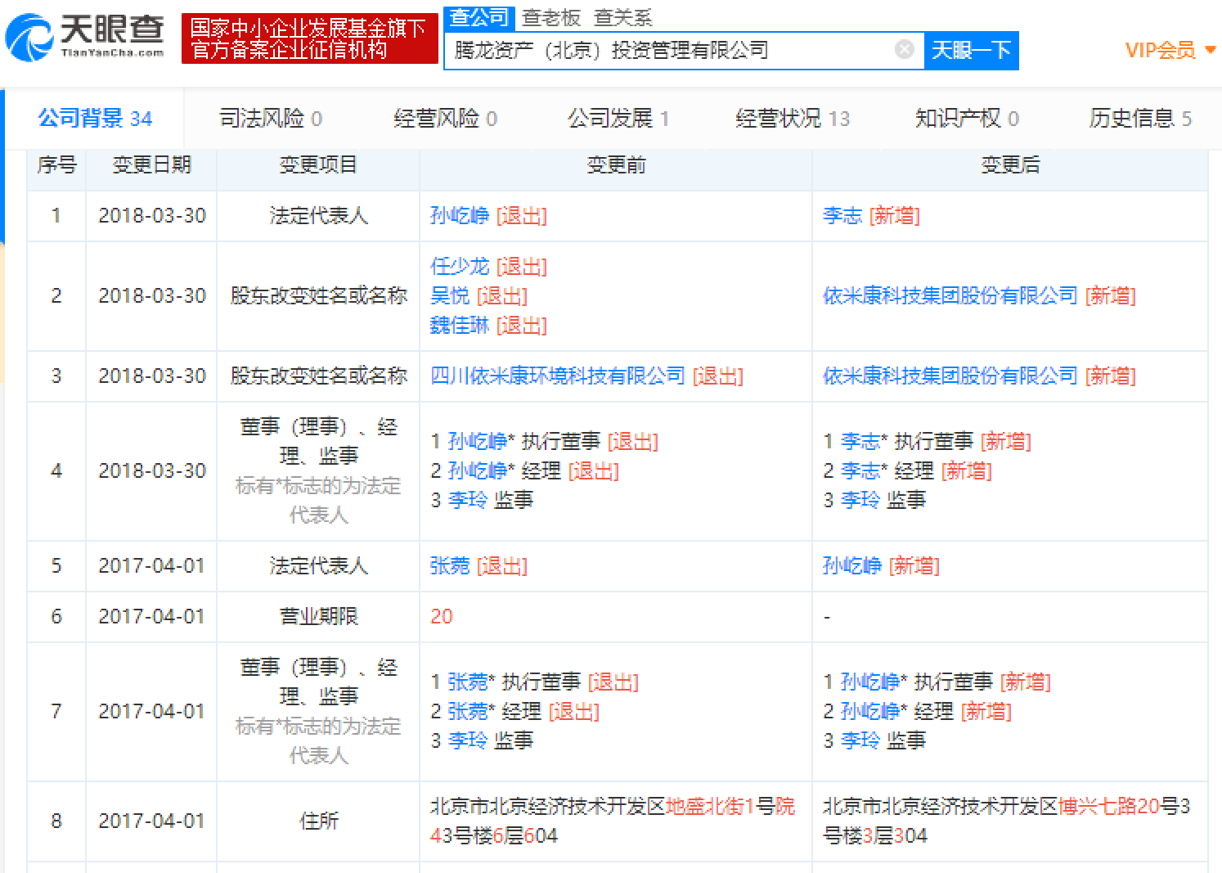This screenshot has height=873, width=1222.
Task: Click 李志 执行董事 link in row 4
Action: (860, 442)
